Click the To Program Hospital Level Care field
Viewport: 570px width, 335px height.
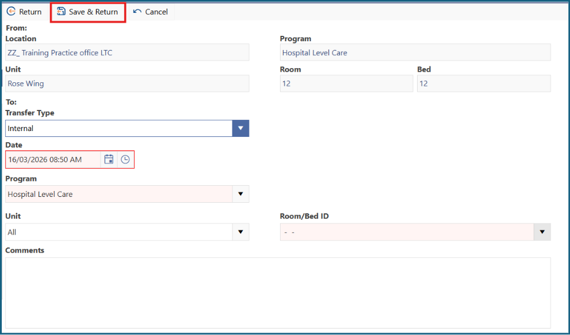point(119,194)
